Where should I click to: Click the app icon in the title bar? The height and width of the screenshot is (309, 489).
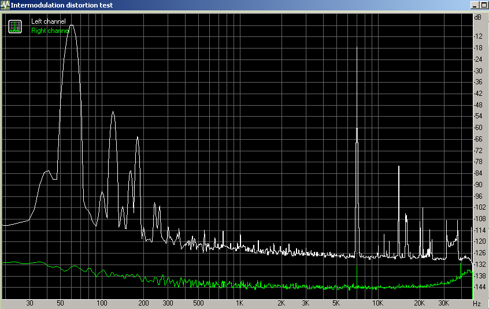[5, 5]
